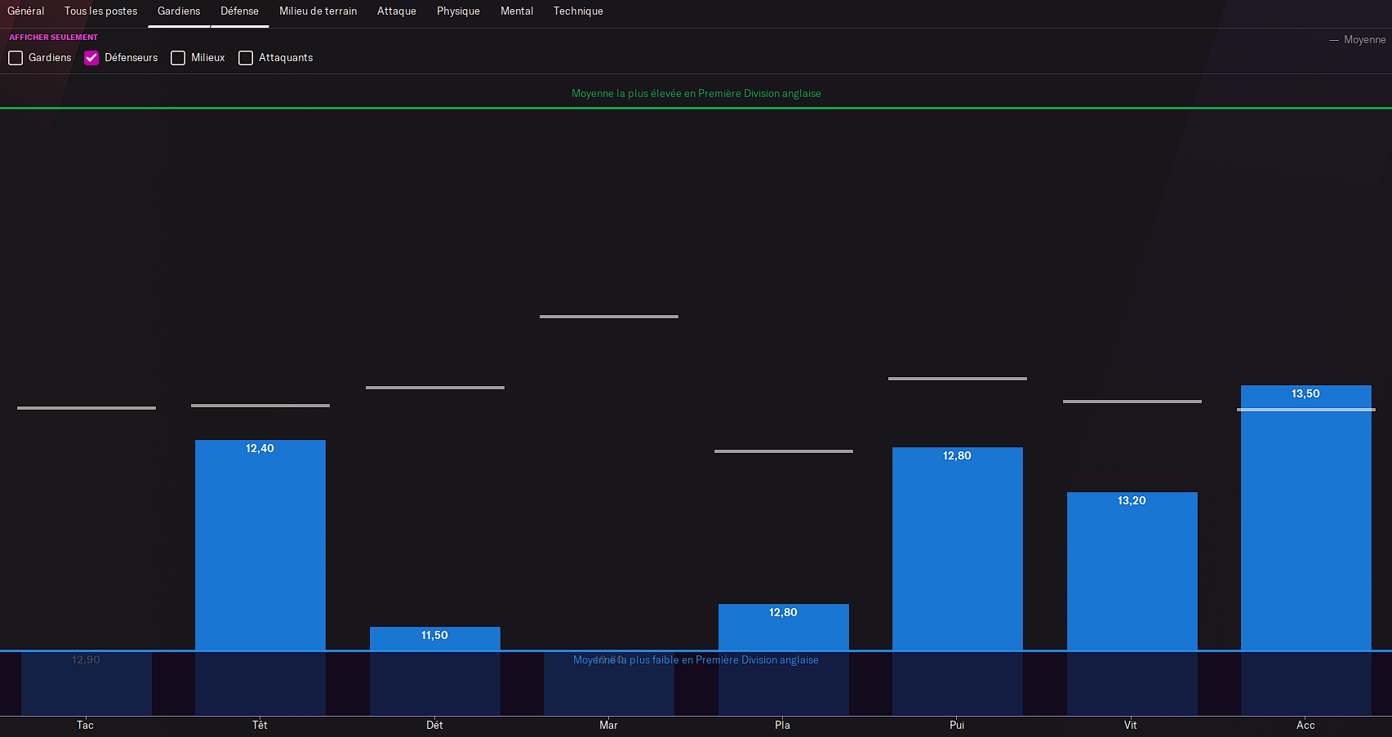Click 'Moyenne la plus faible' label

click(696, 660)
